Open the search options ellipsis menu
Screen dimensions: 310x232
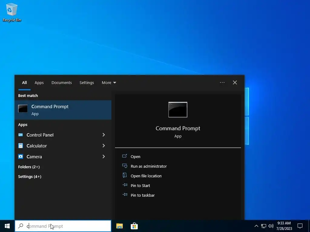point(222,82)
